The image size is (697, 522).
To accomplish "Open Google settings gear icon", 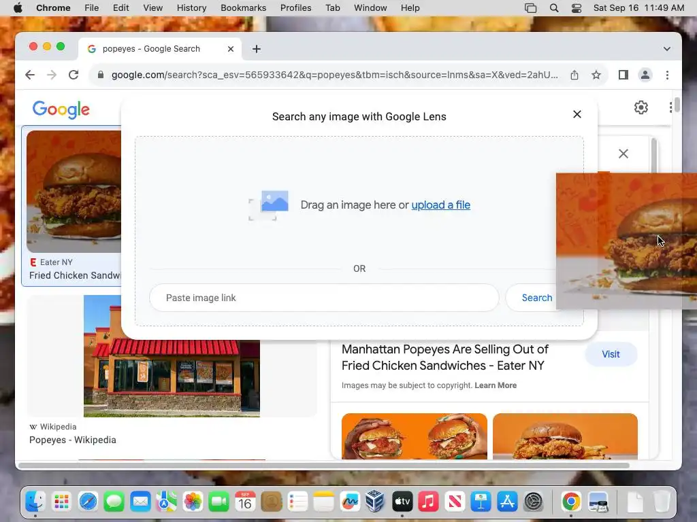I will click(641, 107).
